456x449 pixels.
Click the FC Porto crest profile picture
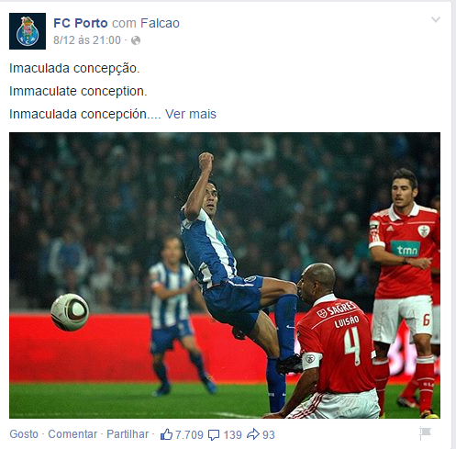[x=28, y=31]
